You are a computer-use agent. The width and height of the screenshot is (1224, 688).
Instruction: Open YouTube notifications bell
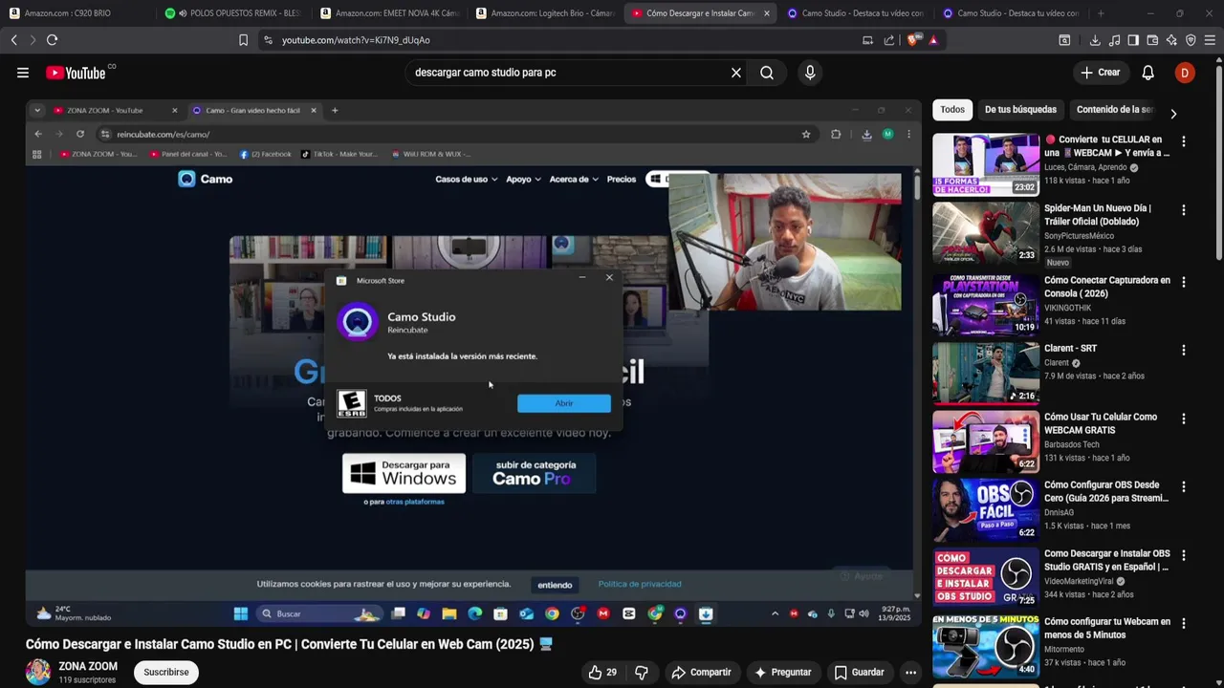tap(1148, 73)
